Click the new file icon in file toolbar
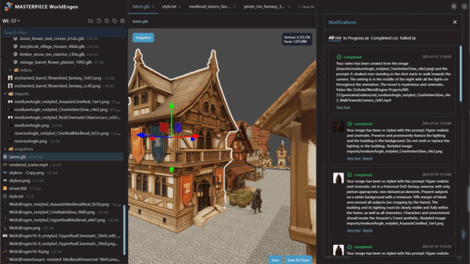The image size is (470, 264). [99, 21]
